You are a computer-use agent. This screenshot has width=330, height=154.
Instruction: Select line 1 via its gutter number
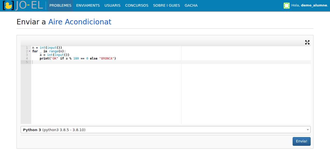[x=27, y=48]
